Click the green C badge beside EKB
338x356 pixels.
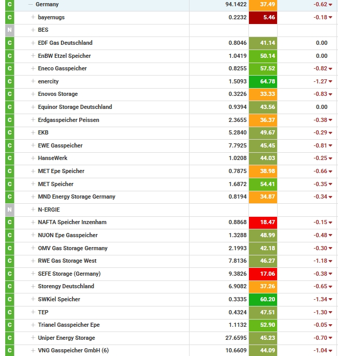coord(9,132)
